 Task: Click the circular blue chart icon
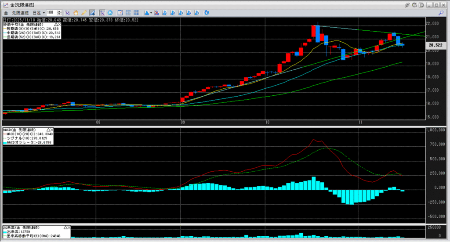110,13
